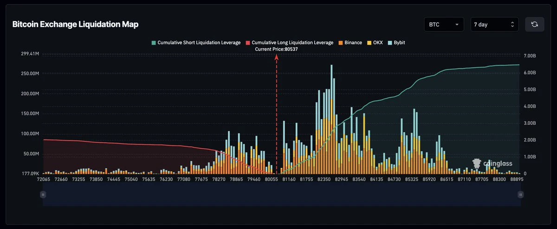The height and width of the screenshot is (229, 557).
Task: Toggle Cumulative Short Liquidation Leverage legend
Action: click(196, 43)
